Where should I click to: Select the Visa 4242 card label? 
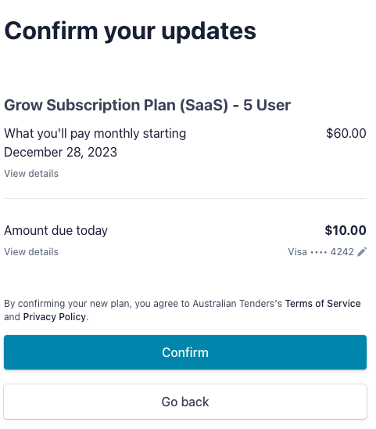click(x=320, y=252)
